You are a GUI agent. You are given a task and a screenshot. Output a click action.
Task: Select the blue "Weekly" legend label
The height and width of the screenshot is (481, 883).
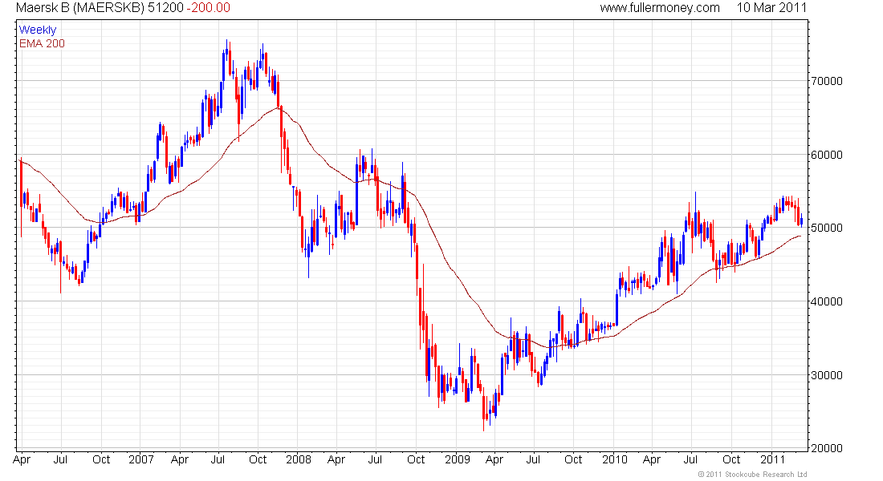38,30
